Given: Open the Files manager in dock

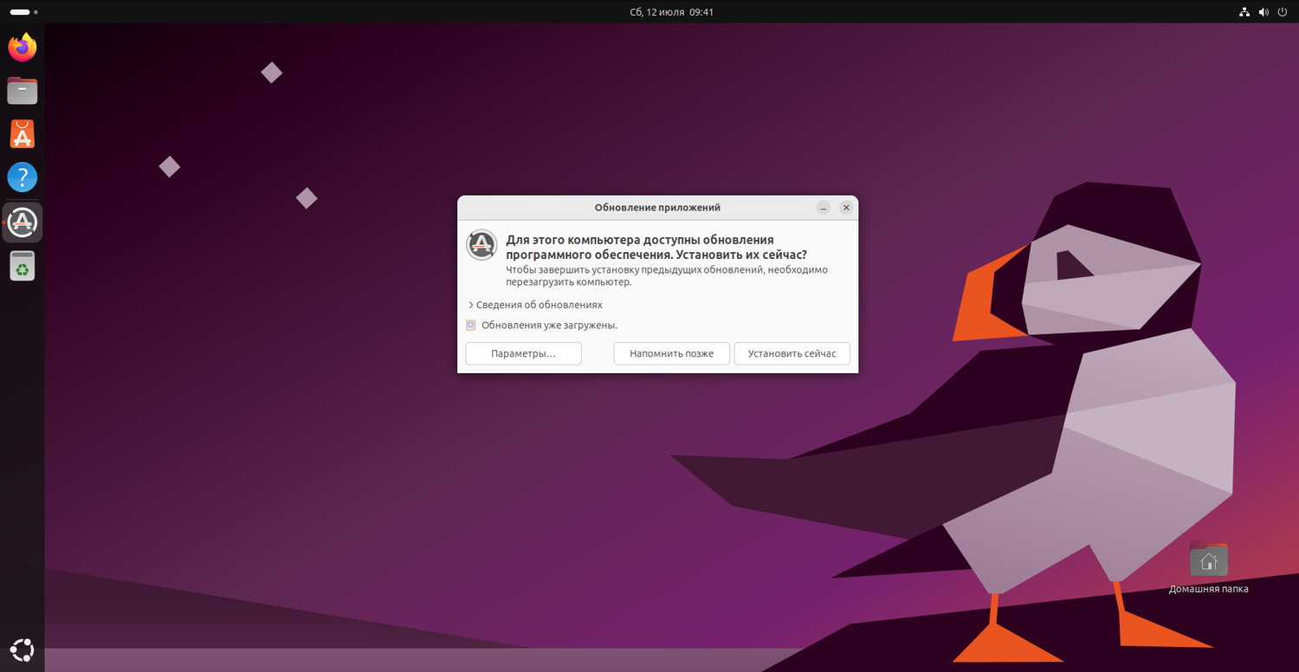Looking at the screenshot, I should click(x=23, y=90).
